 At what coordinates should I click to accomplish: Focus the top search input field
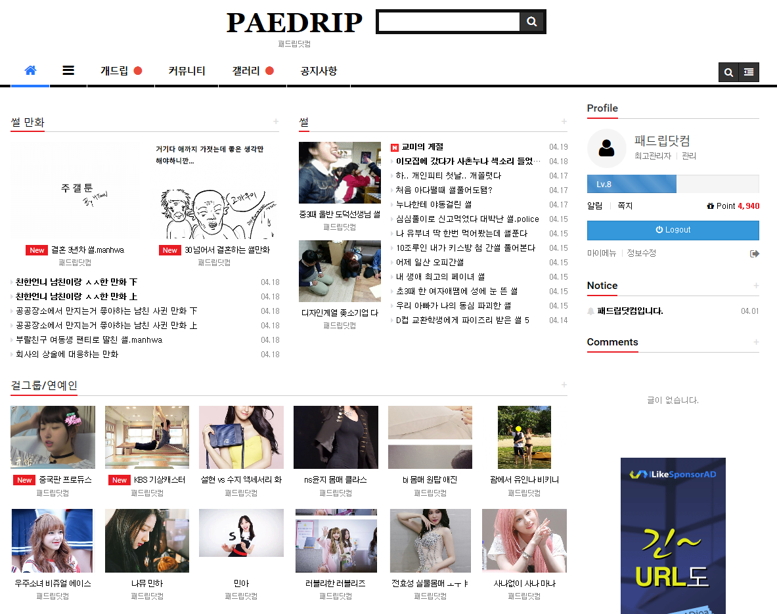(x=449, y=21)
